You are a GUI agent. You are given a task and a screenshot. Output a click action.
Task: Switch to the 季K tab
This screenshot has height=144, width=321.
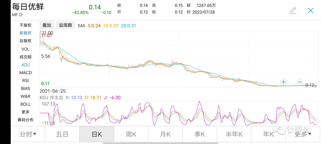(200, 134)
